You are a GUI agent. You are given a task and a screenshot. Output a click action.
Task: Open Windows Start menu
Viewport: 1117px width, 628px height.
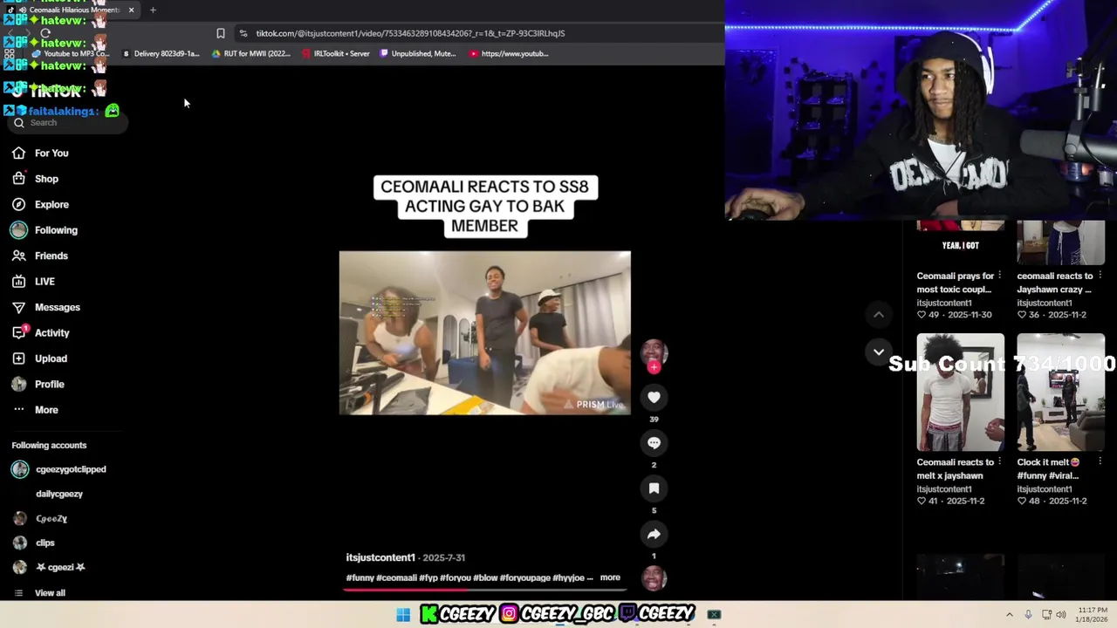(403, 615)
